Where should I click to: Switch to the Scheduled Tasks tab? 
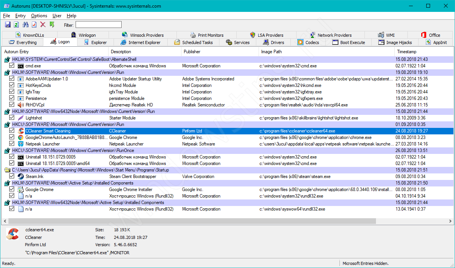193,42
